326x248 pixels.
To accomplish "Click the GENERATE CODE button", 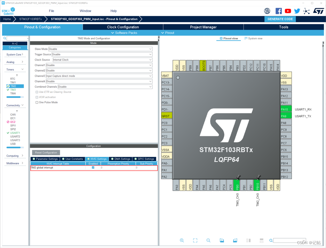I will [x=280, y=19].
